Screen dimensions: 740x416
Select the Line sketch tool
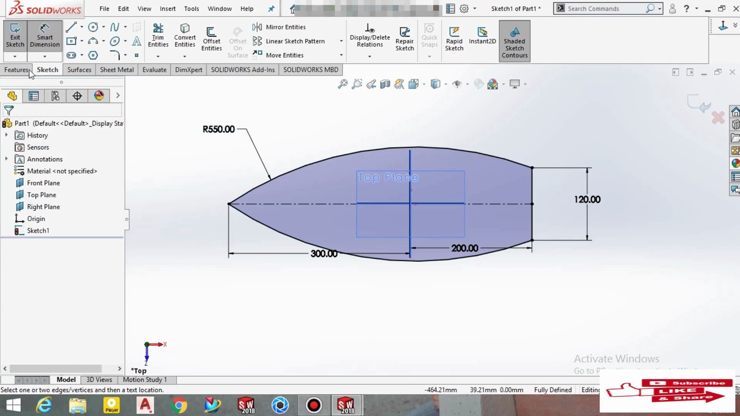click(72, 27)
